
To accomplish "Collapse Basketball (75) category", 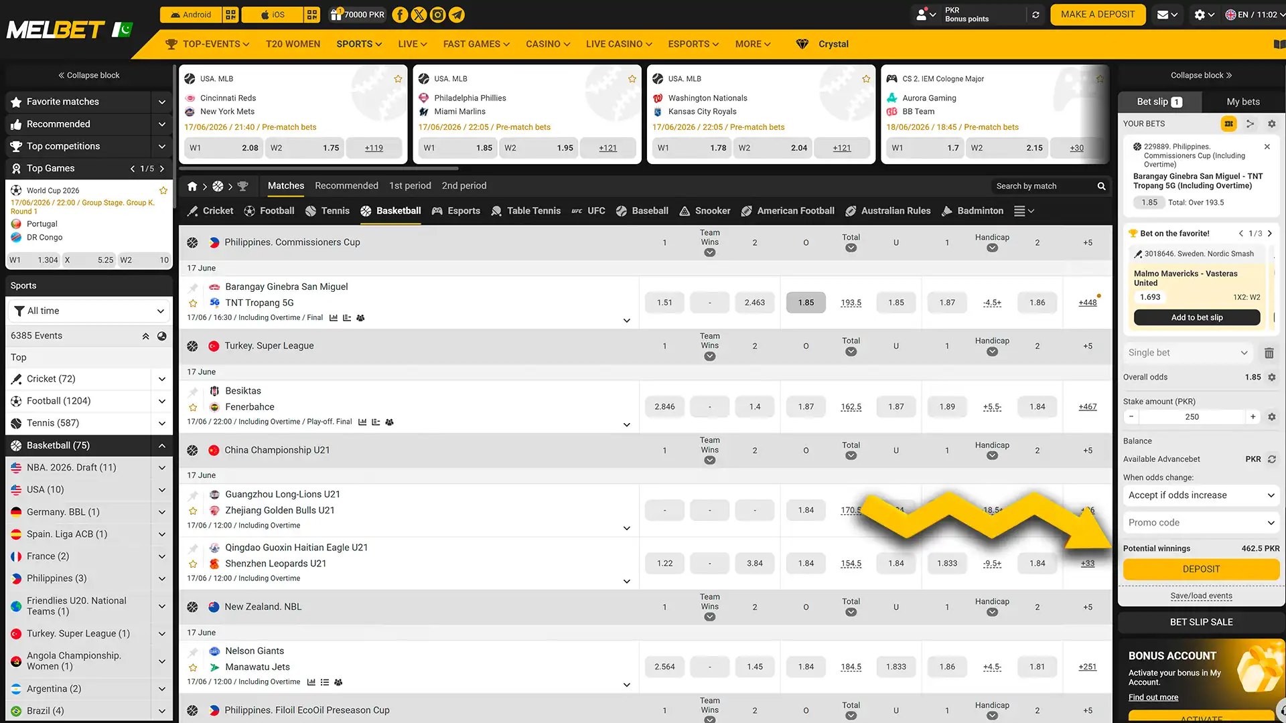I will click(x=161, y=446).
